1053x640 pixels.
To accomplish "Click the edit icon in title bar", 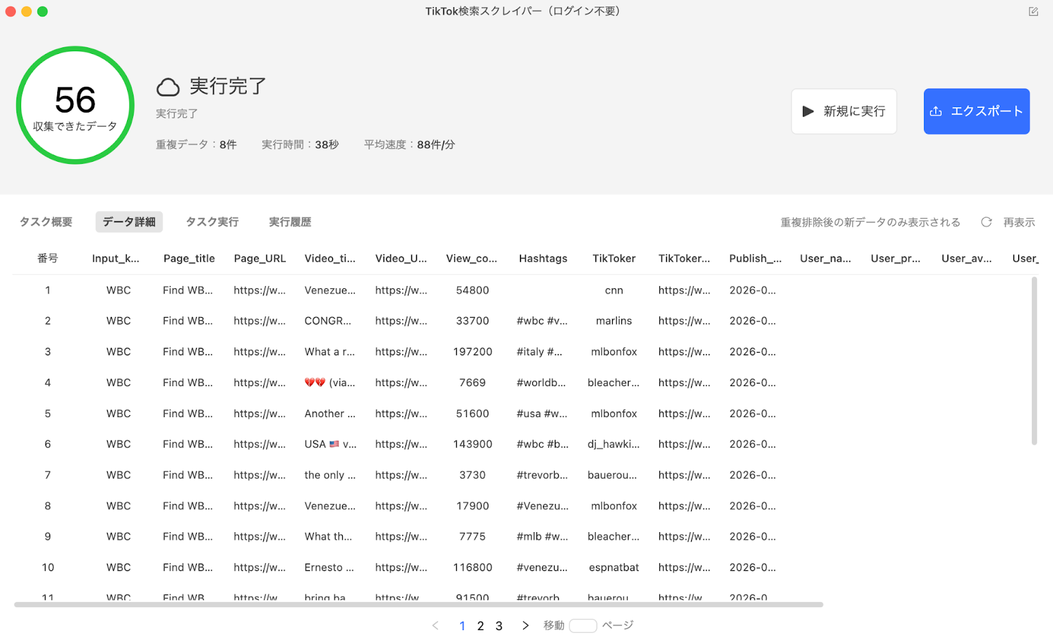I will 1033,11.
